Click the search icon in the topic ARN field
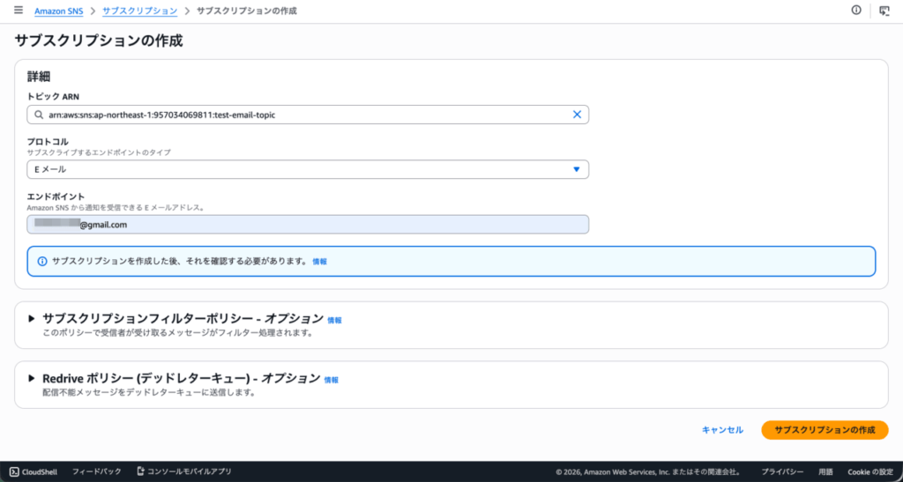Screen dimensions: 903x482 [x=39, y=115]
